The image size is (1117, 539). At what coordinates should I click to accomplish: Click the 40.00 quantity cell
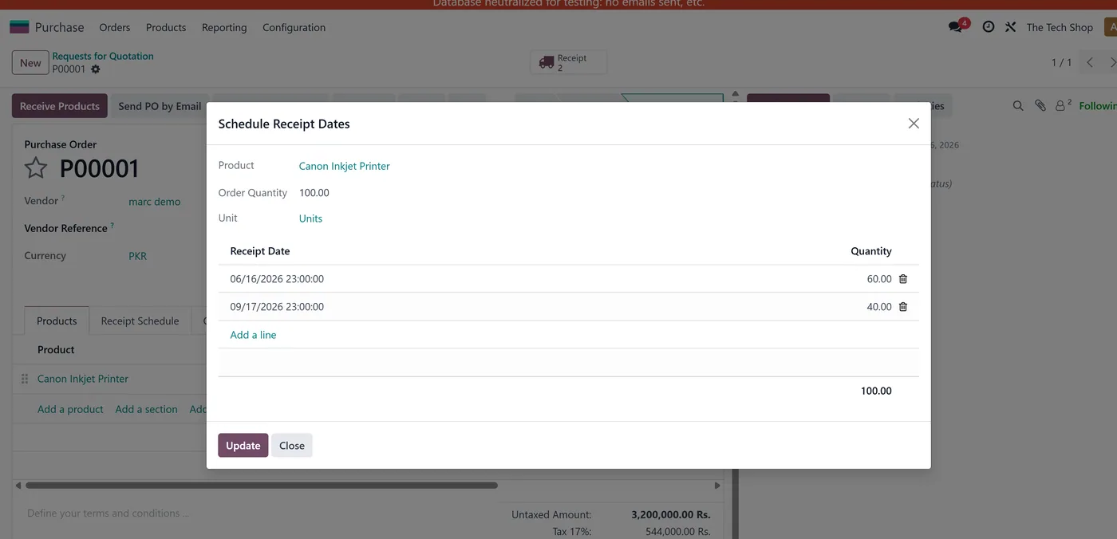[879, 307]
